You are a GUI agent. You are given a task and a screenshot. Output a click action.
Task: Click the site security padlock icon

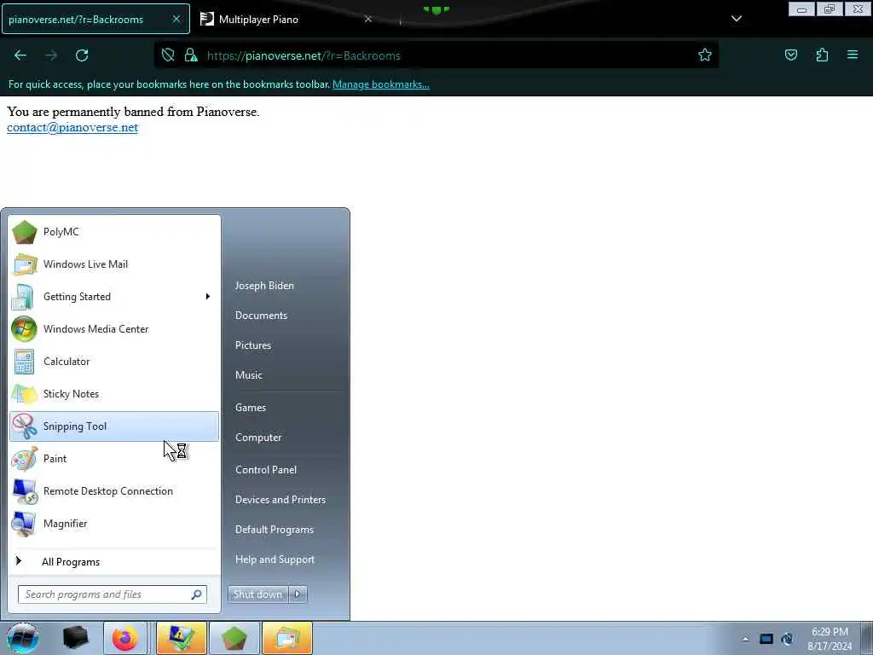(191, 55)
